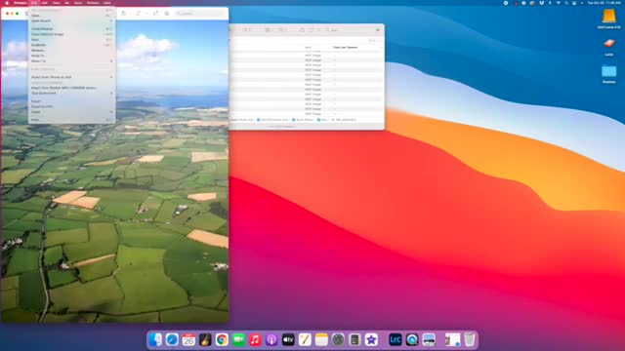
Task: Launch iMovie from the Dock
Action: click(371, 339)
